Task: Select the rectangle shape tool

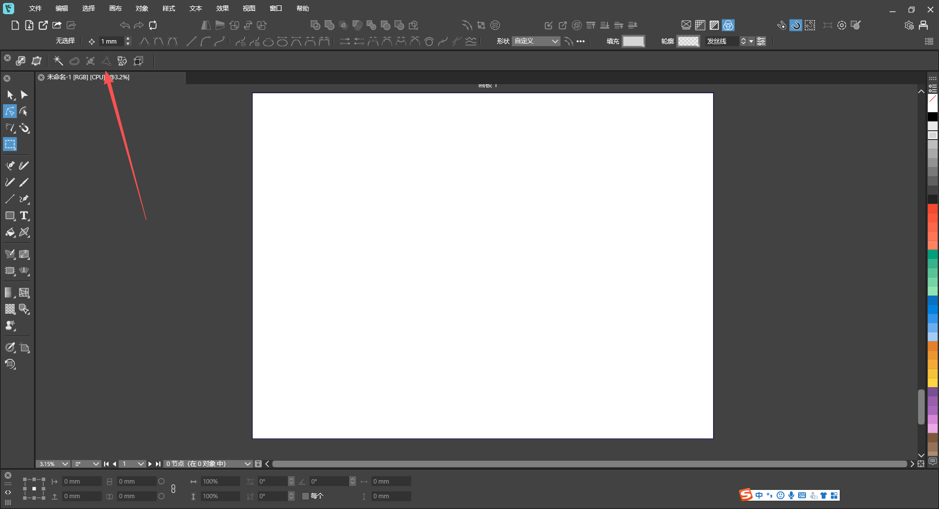Action: tap(10, 216)
